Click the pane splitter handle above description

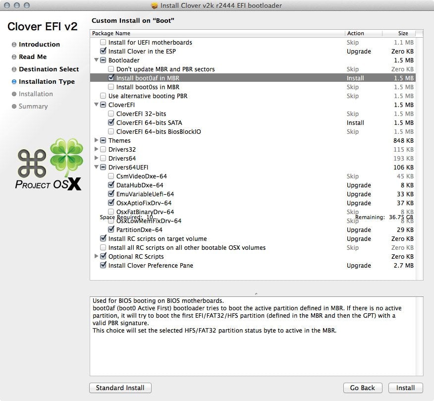coord(256,293)
